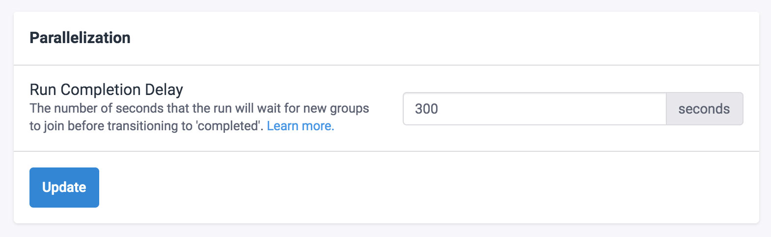Screen dimensions: 771x237
Task: Click the blank area right of Parallelization heading
Action: (442, 38)
